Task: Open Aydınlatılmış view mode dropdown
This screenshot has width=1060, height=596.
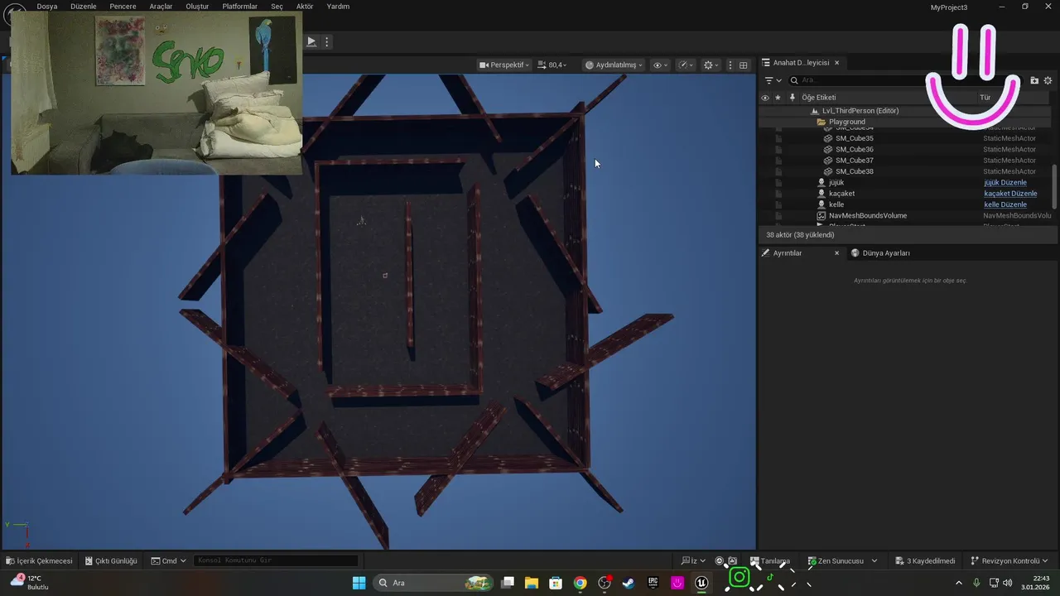Action: 614,65
